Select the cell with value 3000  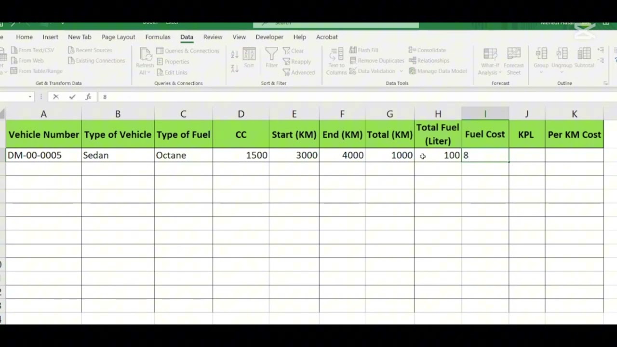(x=294, y=155)
